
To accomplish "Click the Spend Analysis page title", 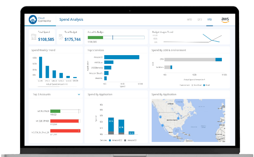I will (71, 19).
